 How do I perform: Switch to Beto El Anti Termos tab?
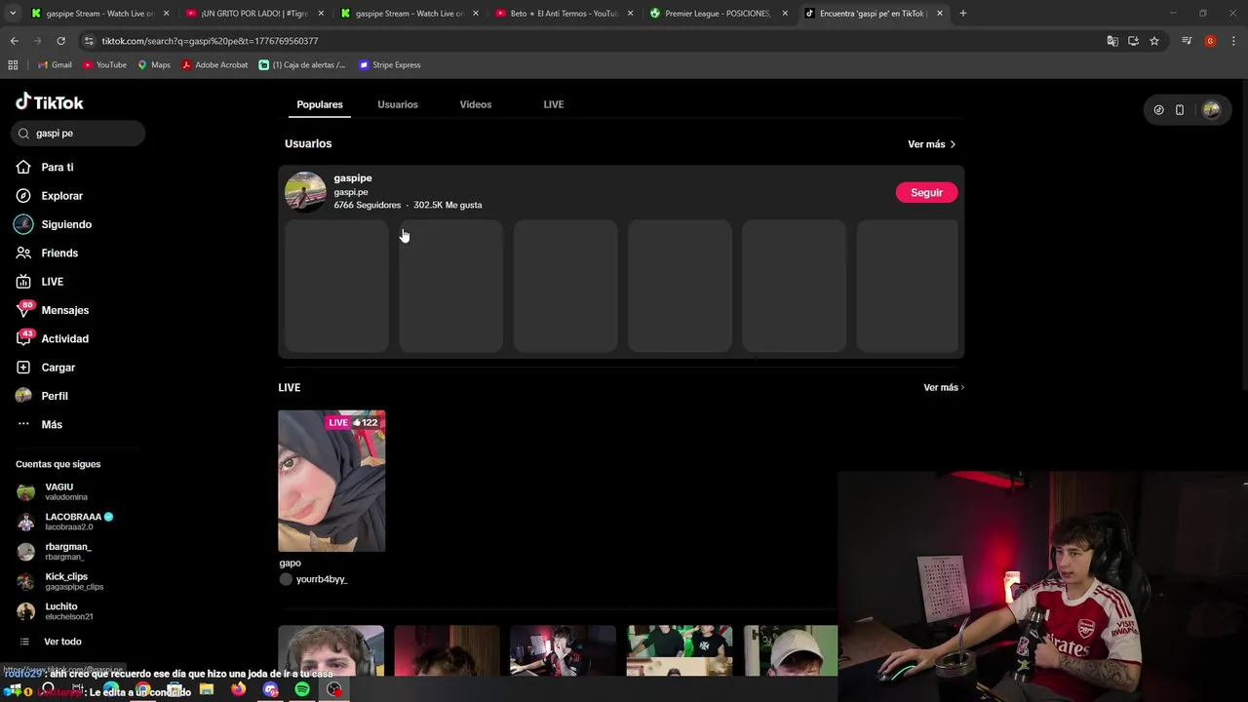(x=564, y=14)
